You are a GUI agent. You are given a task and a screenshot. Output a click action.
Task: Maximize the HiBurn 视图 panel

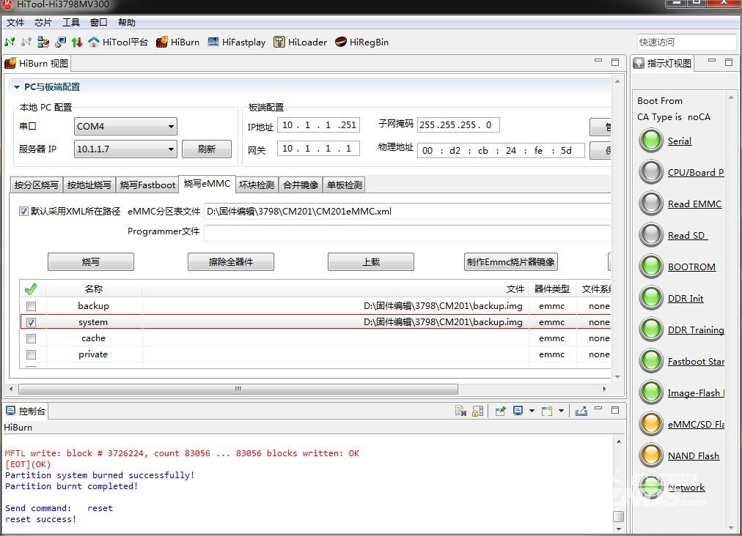click(615, 62)
